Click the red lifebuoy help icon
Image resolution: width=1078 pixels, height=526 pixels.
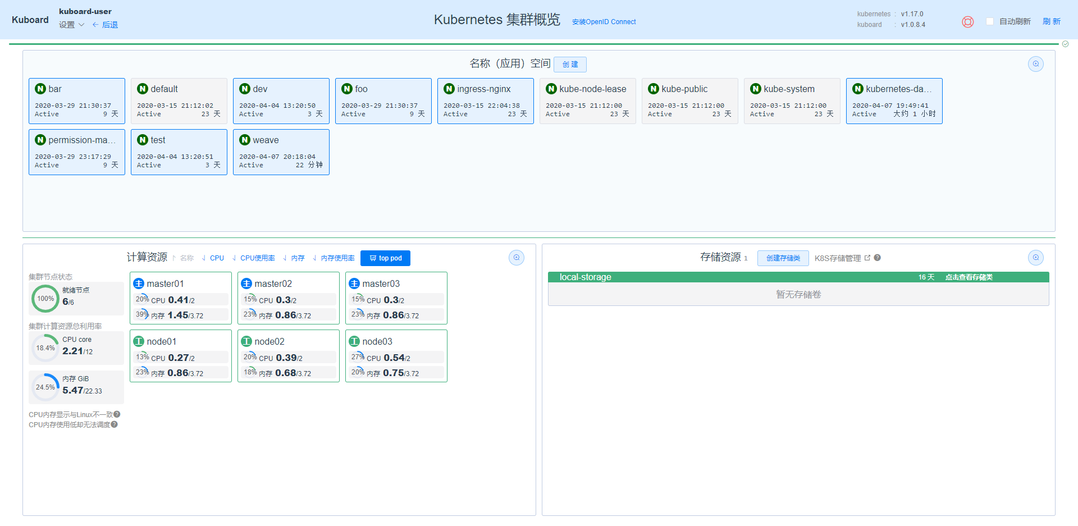(x=967, y=22)
